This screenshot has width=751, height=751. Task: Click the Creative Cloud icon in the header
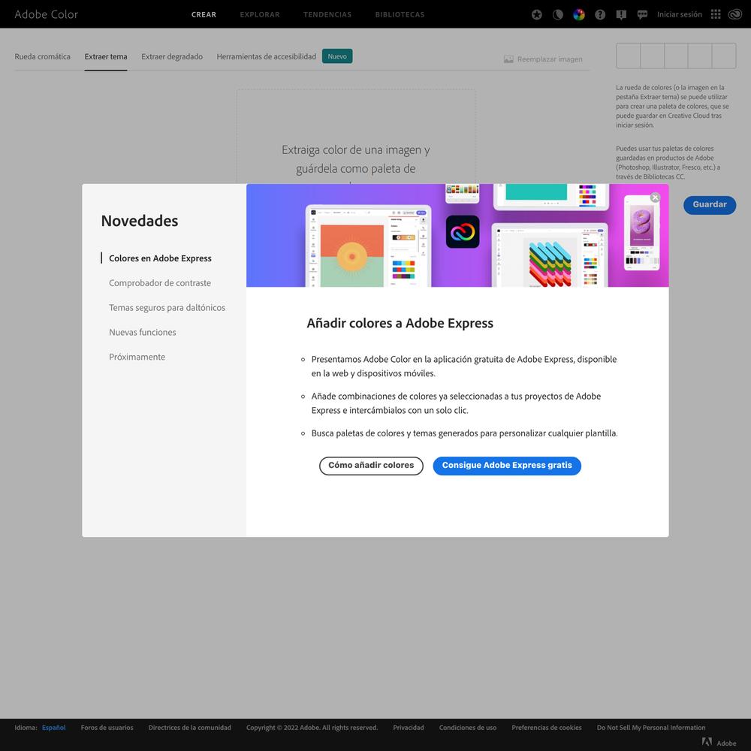click(734, 14)
